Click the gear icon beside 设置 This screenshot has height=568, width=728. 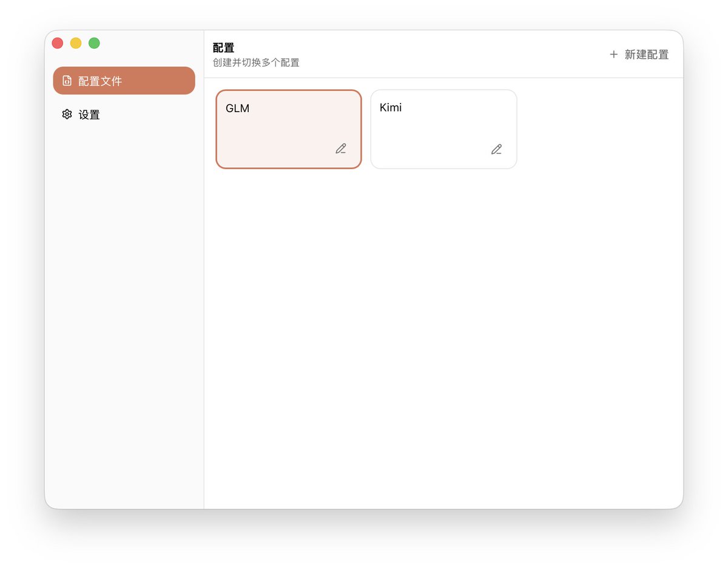(67, 115)
